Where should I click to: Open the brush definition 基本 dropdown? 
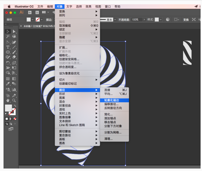click(115, 20)
